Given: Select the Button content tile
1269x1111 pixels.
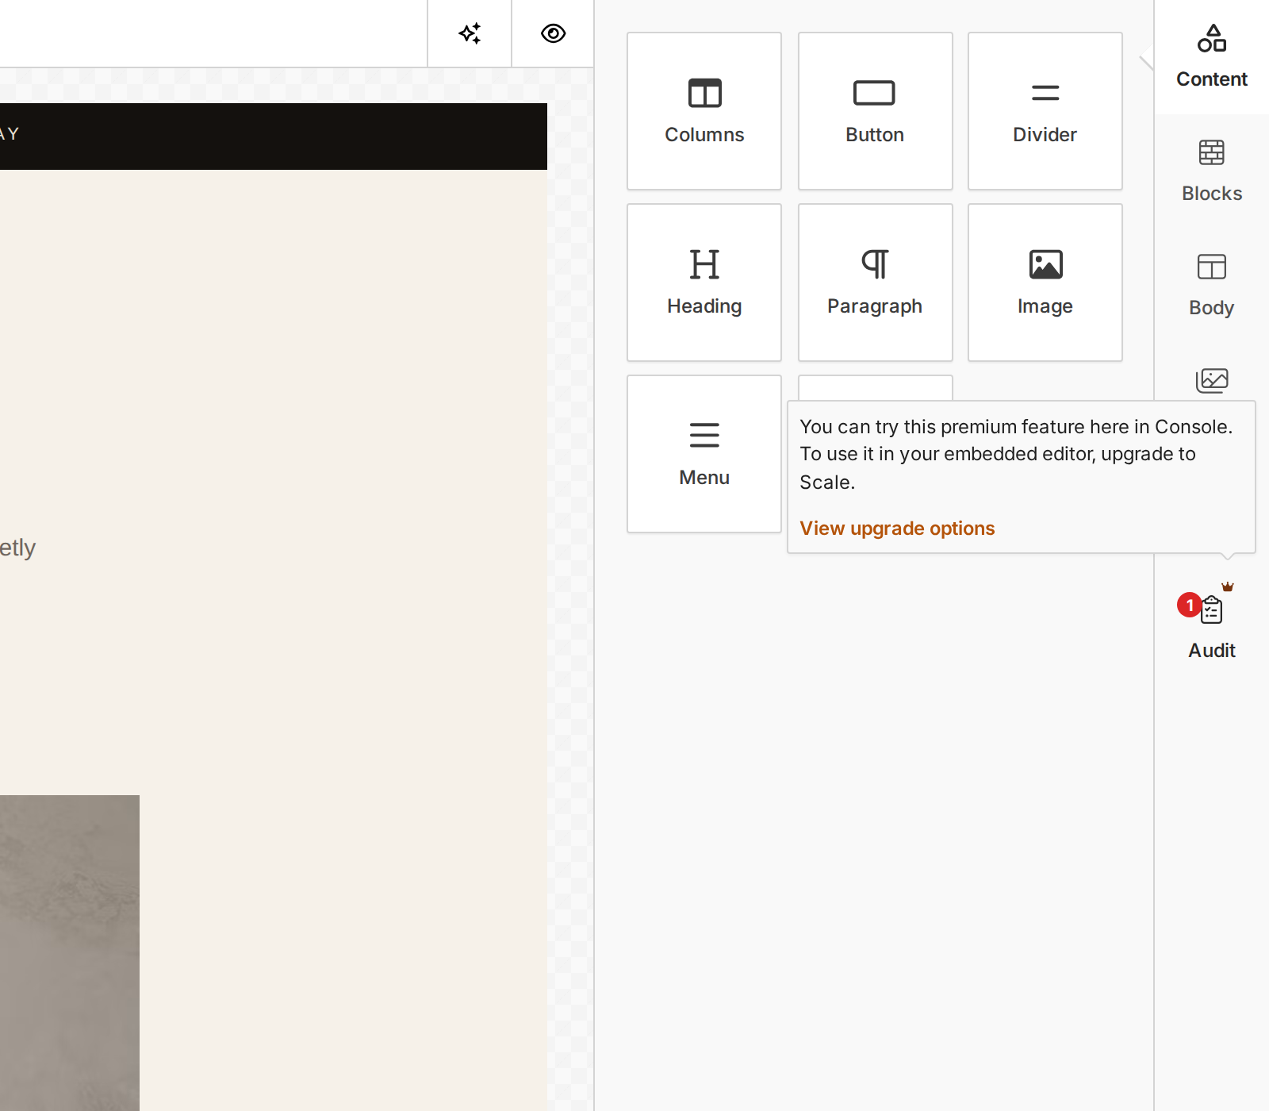Looking at the screenshot, I should pos(875,111).
